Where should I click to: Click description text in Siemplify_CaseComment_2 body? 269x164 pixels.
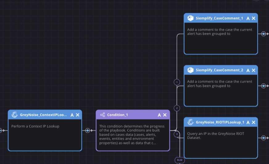(x=220, y=84)
